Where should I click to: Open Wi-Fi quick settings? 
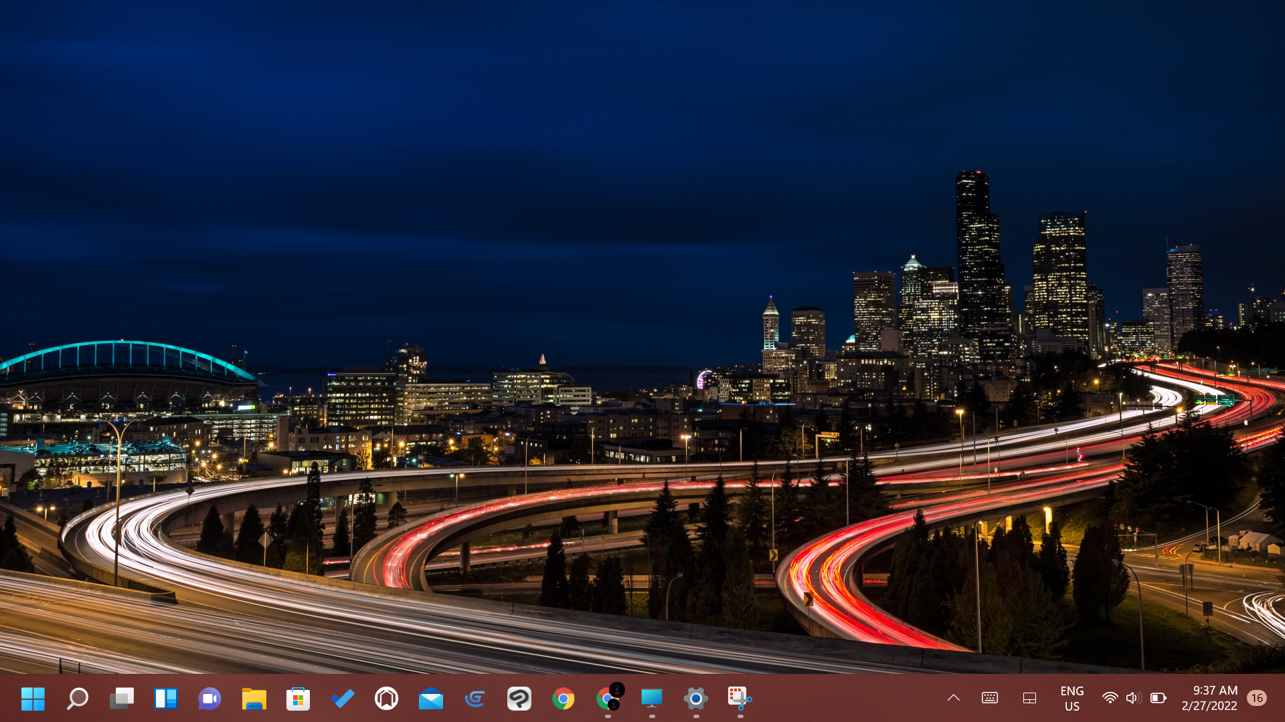1110,698
